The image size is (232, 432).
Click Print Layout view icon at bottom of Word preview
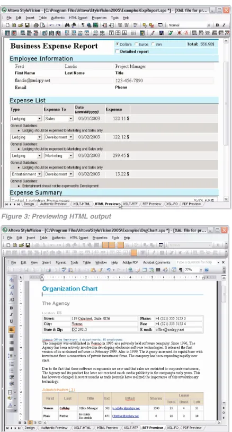30,422
